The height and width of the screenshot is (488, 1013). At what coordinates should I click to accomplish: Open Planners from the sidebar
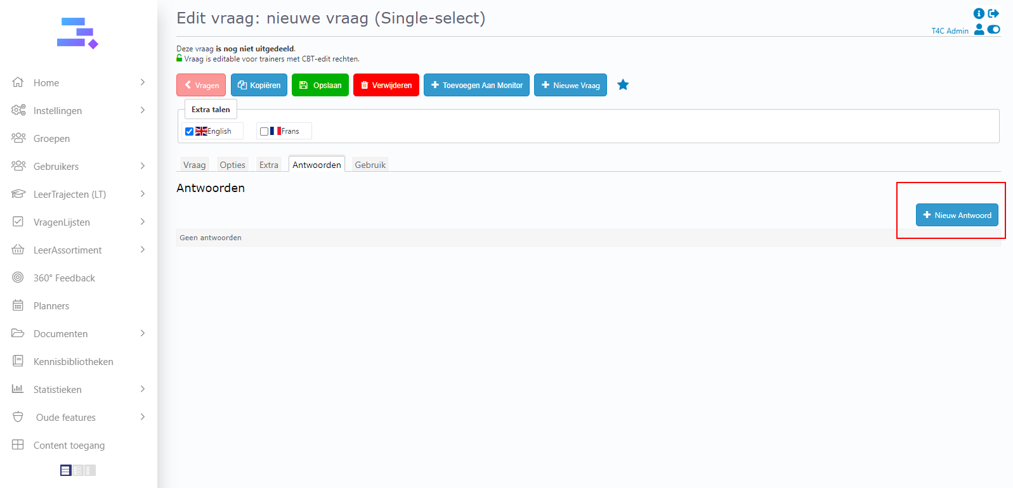point(51,306)
